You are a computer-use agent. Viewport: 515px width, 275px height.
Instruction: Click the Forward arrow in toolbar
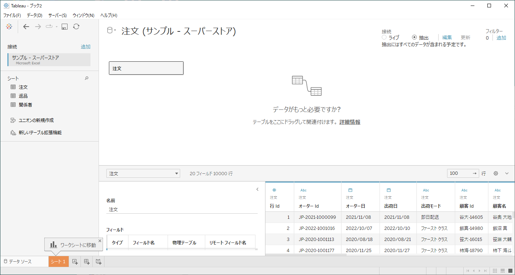[38, 27]
